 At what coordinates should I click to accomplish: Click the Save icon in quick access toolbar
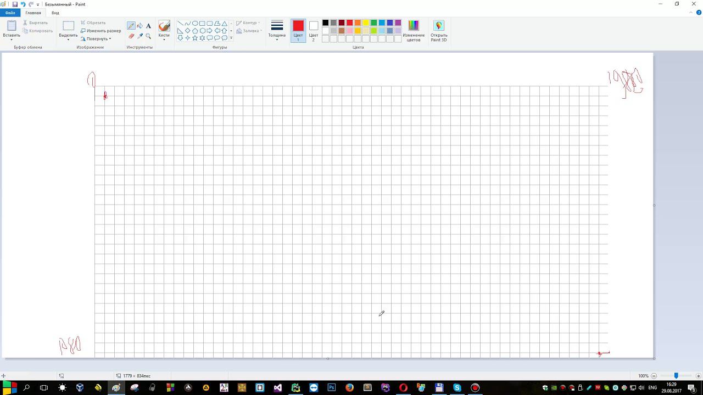(15, 4)
